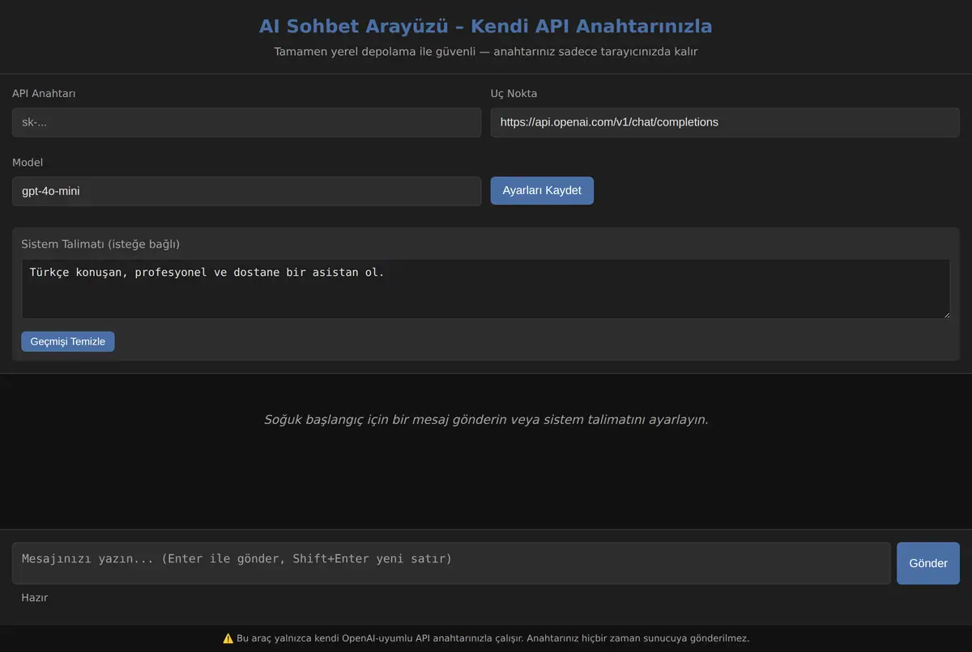Click the 'API Anahtarı' label
Viewport: 972px width, 652px height.
(45, 94)
